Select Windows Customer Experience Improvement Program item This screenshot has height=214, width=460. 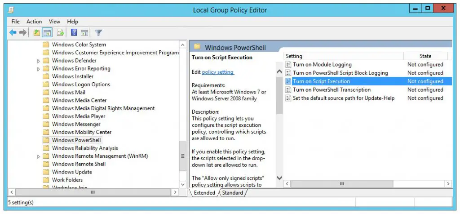click(x=115, y=53)
